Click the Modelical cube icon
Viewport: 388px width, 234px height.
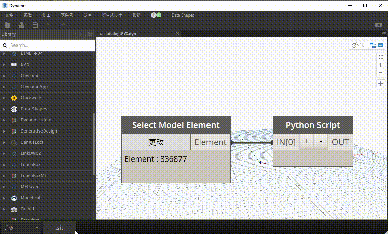click(14, 198)
